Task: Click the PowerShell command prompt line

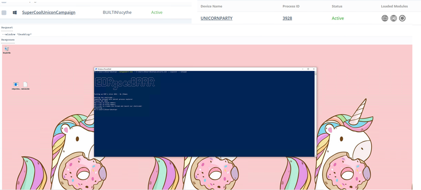Action: [x=140, y=72]
